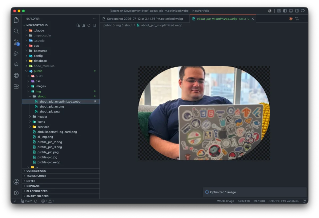Screen dimensions: 319x218
Task: Open editor more actions ellipsis
Action: point(303,19)
